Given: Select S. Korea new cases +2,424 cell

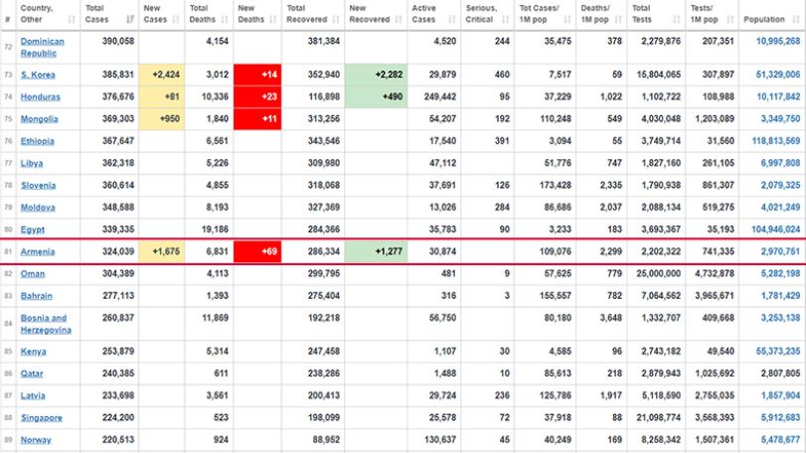Looking at the screenshot, I should click(x=161, y=75).
